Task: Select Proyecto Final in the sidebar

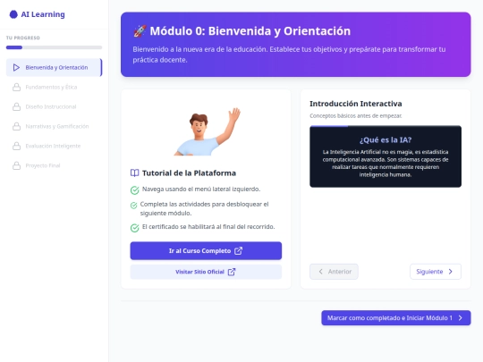Action: pyautogui.click(x=54, y=165)
